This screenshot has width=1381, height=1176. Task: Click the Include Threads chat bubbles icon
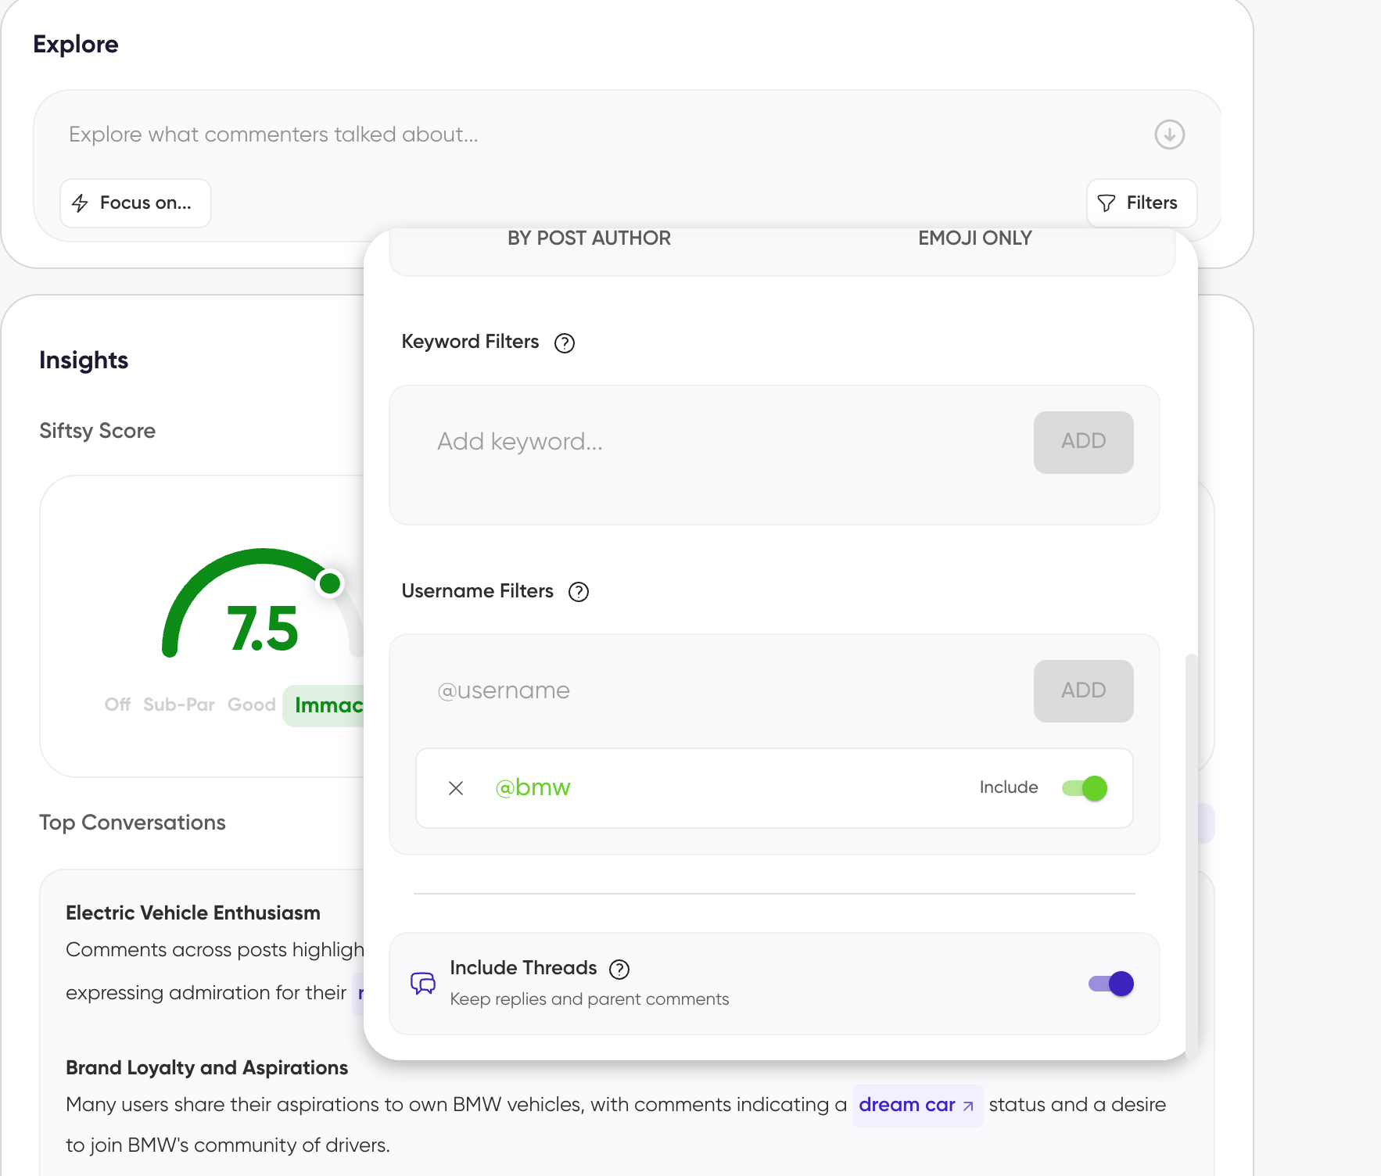tap(423, 983)
